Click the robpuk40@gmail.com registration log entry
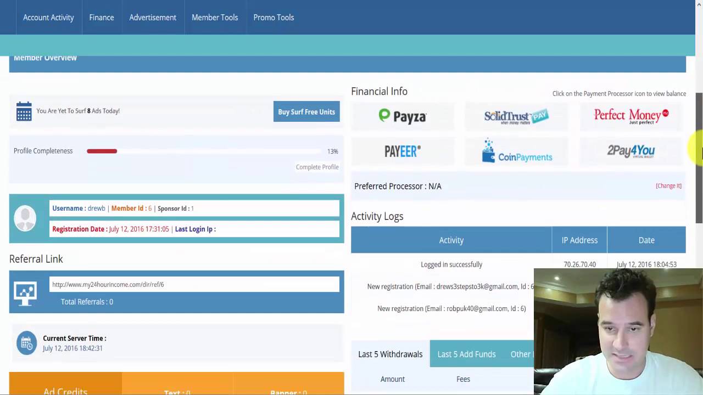Viewport: 703px width, 395px height. point(451,308)
